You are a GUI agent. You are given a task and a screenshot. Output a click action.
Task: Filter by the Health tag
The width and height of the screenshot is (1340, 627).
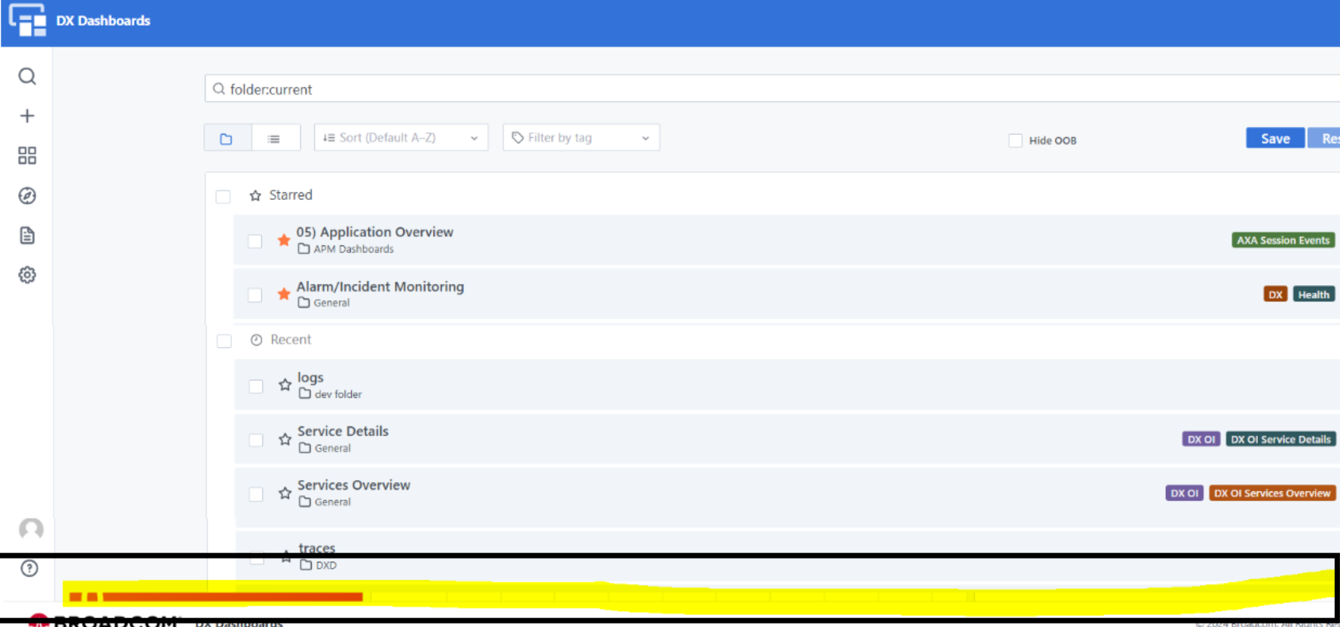pos(1314,294)
